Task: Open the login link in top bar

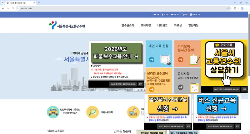Action: (165, 14)
